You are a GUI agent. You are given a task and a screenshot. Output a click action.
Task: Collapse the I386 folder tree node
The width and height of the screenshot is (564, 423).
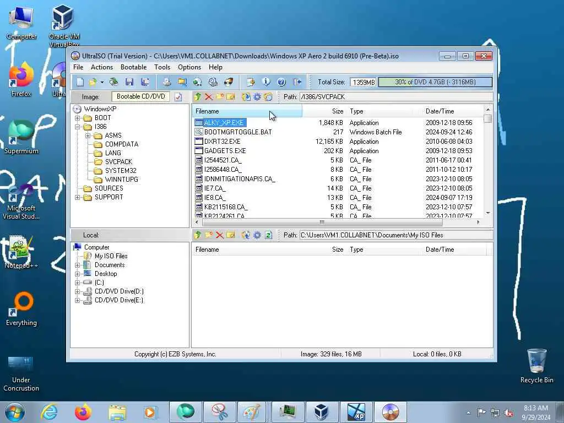coord(77,127)
